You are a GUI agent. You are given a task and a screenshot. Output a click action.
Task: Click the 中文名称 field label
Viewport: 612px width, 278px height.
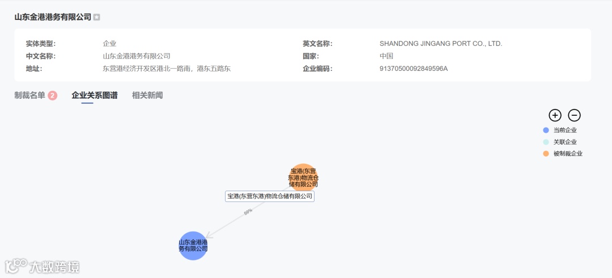tap(41, 56)
